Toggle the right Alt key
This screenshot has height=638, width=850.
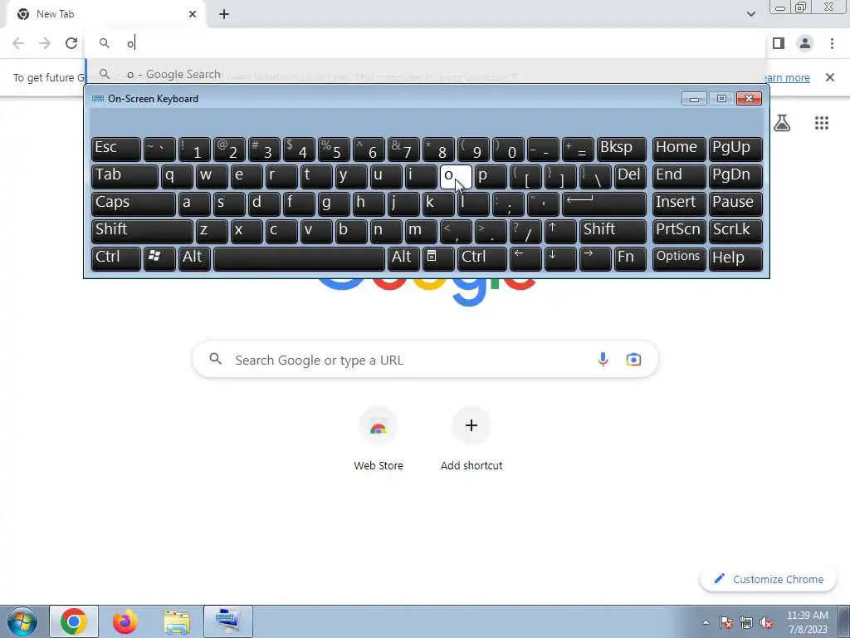tap(403, 258)
